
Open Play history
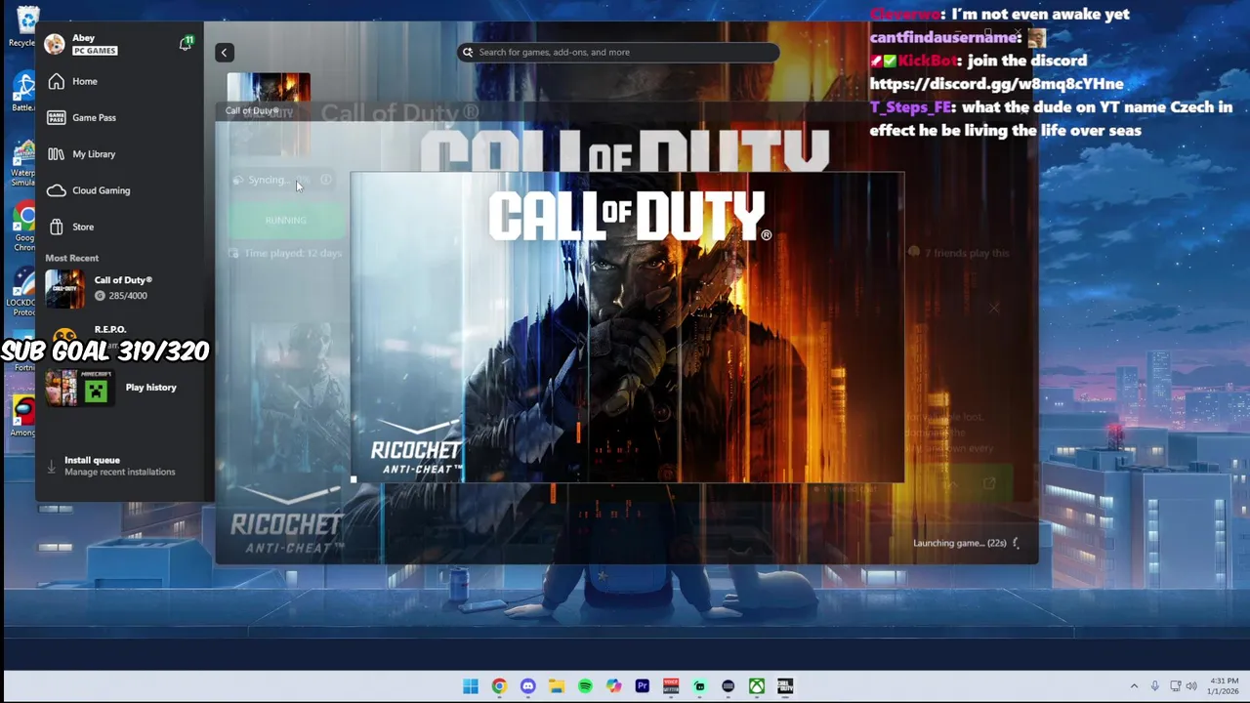(150, 388)
